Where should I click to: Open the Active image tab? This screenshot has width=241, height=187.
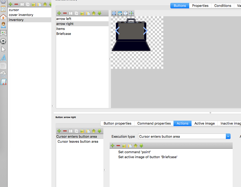(x=204, y=123)
